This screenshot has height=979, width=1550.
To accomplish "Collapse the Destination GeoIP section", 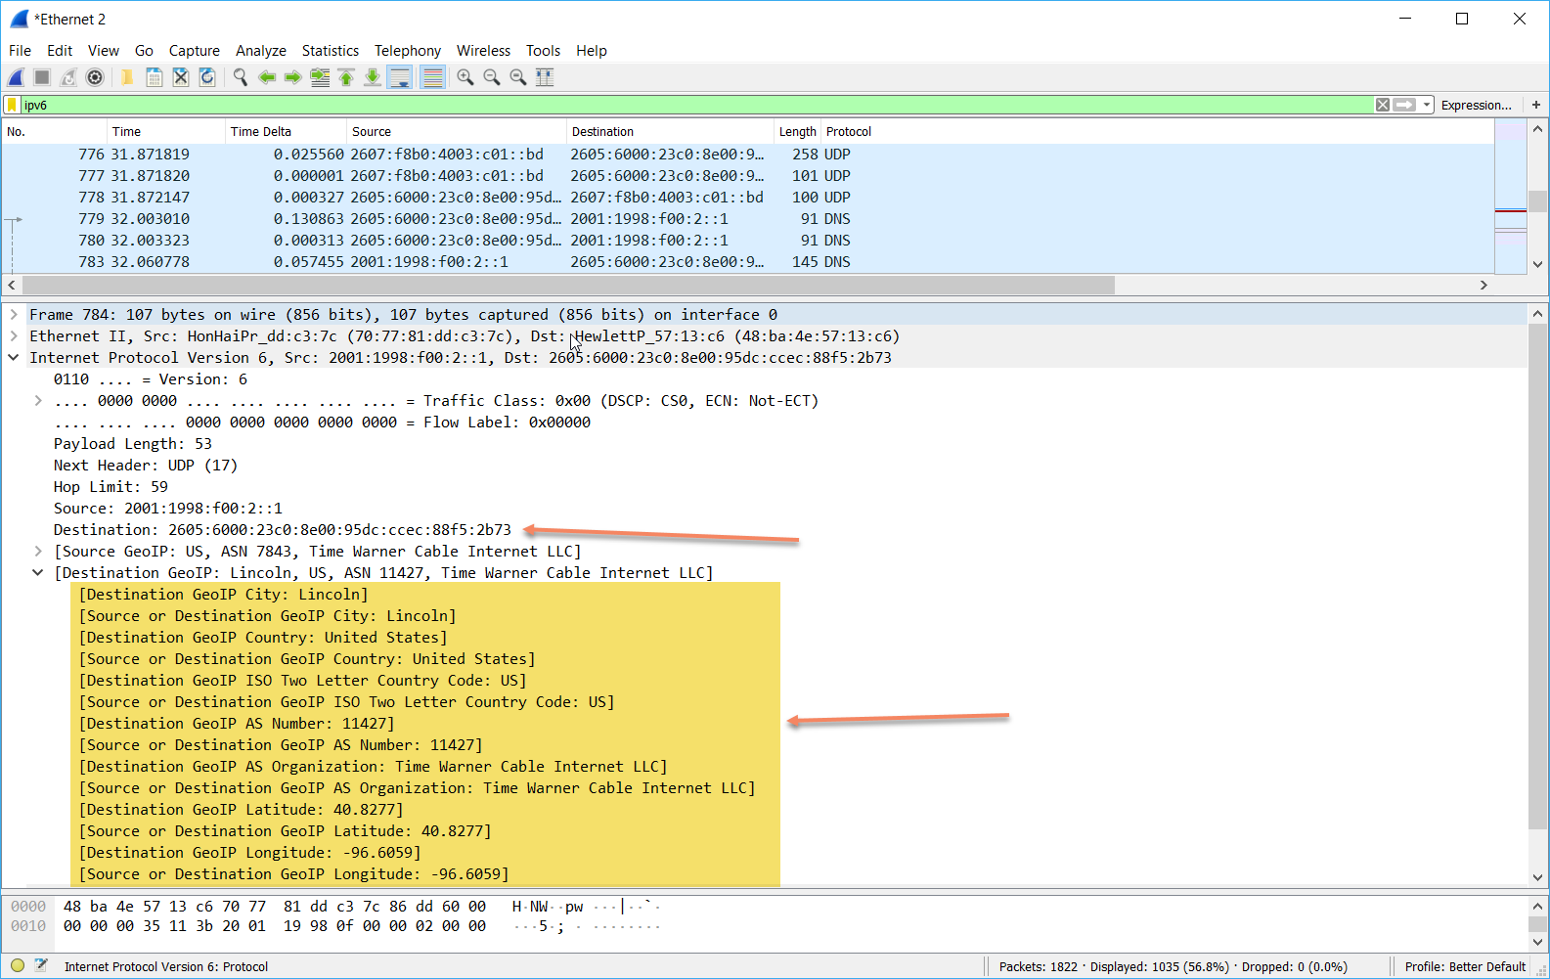I will [38, 573].
